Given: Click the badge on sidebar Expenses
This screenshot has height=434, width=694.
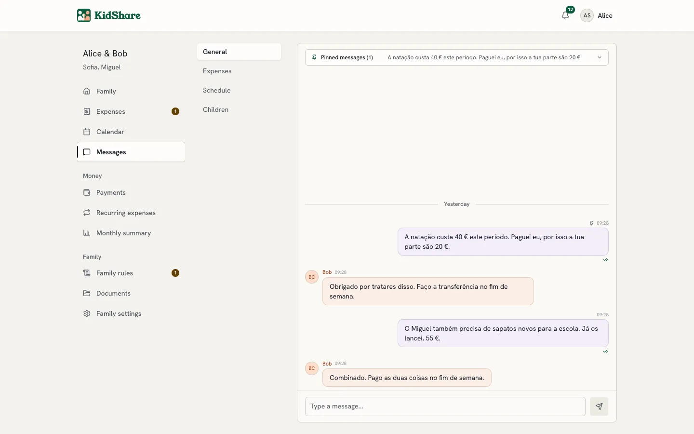Looking at the screenshot, I should 175,111.
